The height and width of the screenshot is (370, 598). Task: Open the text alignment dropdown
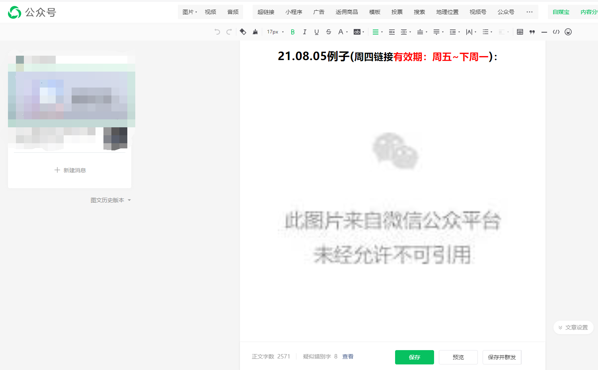click(377, 32)
